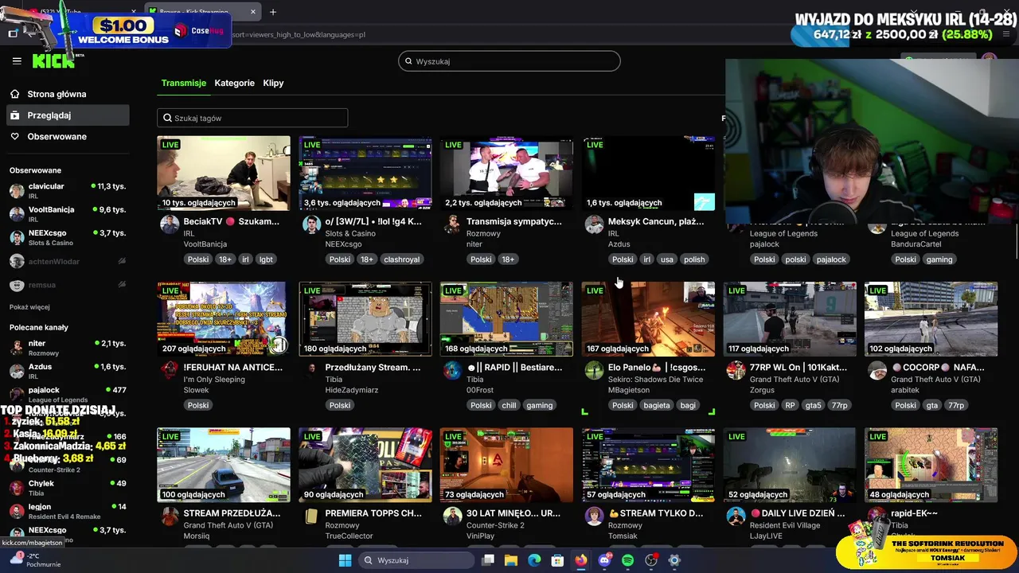Open Windows Start menu
The height and width of the screenshot is (573, 1019).
pos(345,560)
